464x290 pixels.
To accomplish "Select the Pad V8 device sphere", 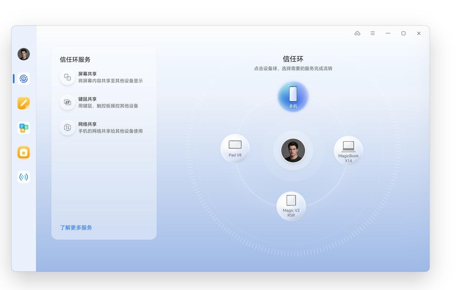I will click(x=235, y=149).
